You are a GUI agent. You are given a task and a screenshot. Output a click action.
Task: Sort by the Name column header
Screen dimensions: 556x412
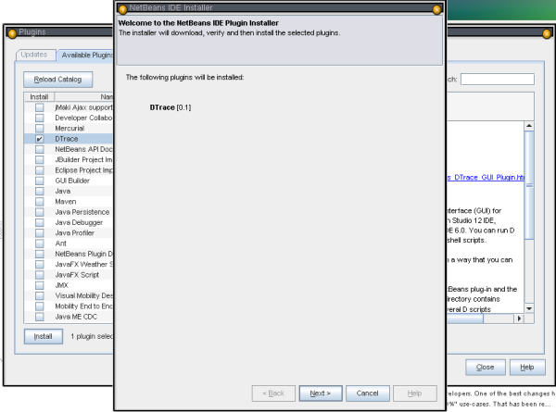(x=83, y=96)
